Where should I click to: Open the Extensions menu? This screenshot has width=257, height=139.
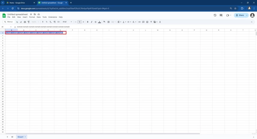(x=53, y=17)
